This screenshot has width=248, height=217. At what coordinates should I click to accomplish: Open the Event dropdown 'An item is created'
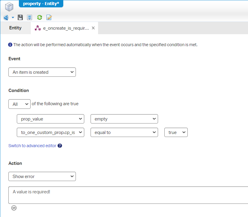(x=42, y=72)
